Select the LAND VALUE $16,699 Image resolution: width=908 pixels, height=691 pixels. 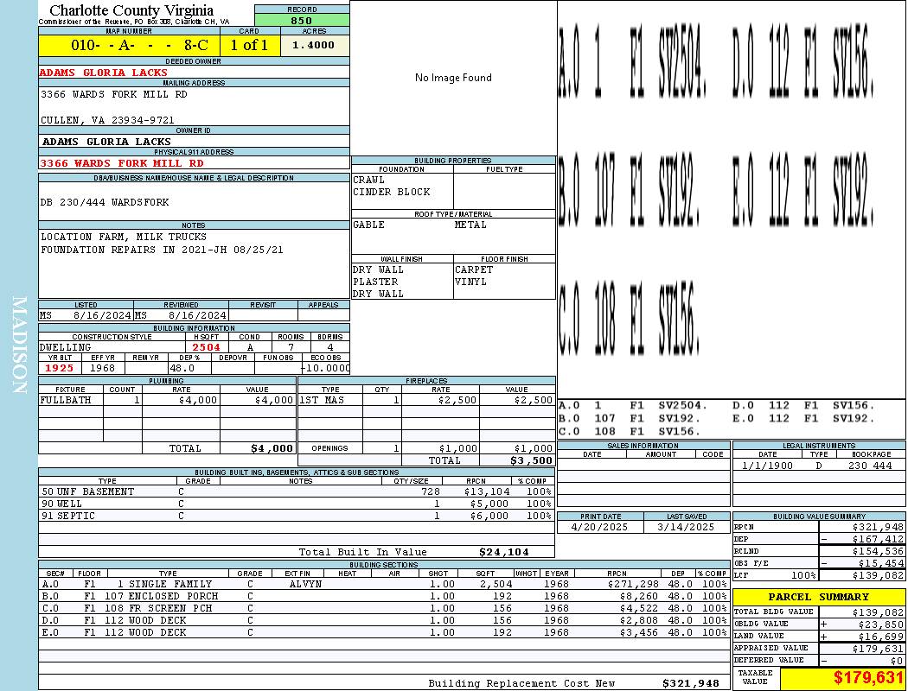pos(880,636)
